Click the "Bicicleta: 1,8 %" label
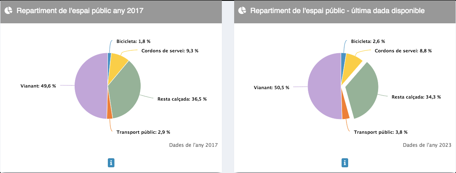 point(133,42)
